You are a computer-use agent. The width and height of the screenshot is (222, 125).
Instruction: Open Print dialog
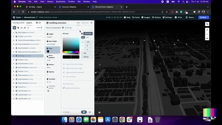(x=178, y=17)
